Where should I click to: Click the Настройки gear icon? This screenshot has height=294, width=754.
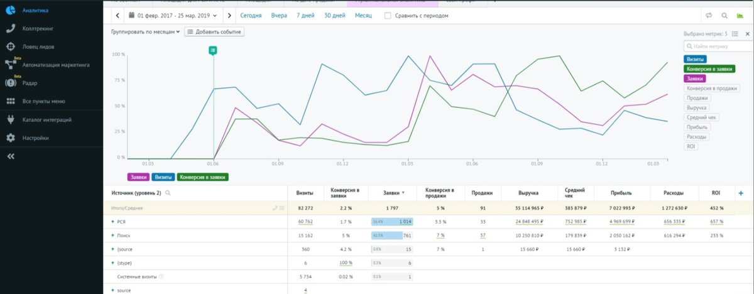[10, 138]
